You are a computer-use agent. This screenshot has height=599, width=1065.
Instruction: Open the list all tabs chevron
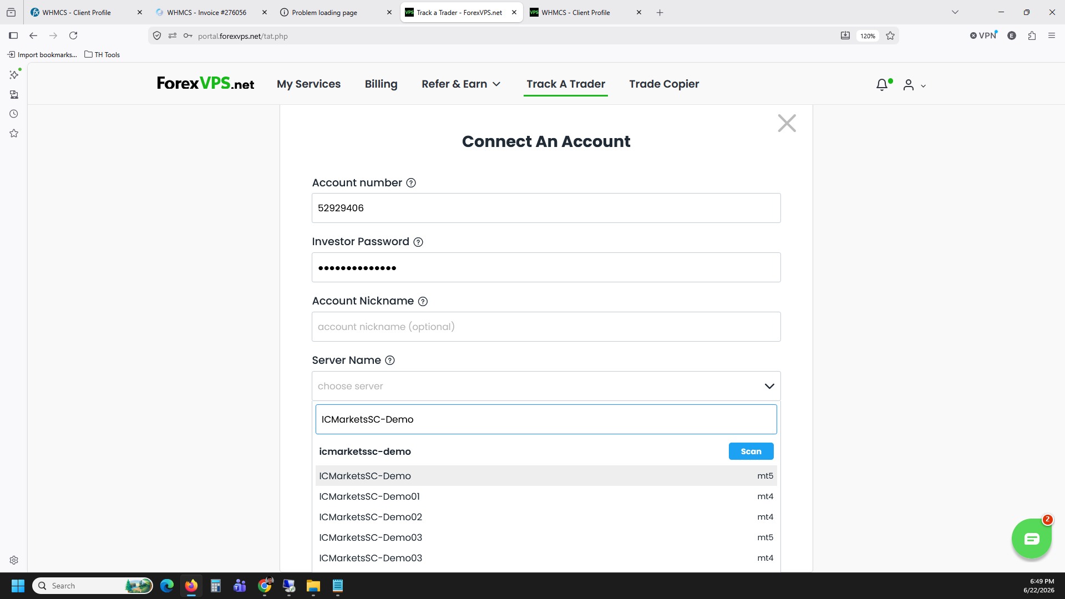pyautogui.click(x=955, y=12)
